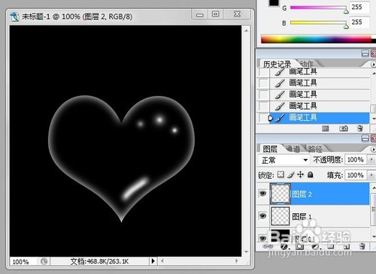Screen dimensions: 376x274
Task: Click document horizontal scrollbar left arrow
Action: pos(162,261)
